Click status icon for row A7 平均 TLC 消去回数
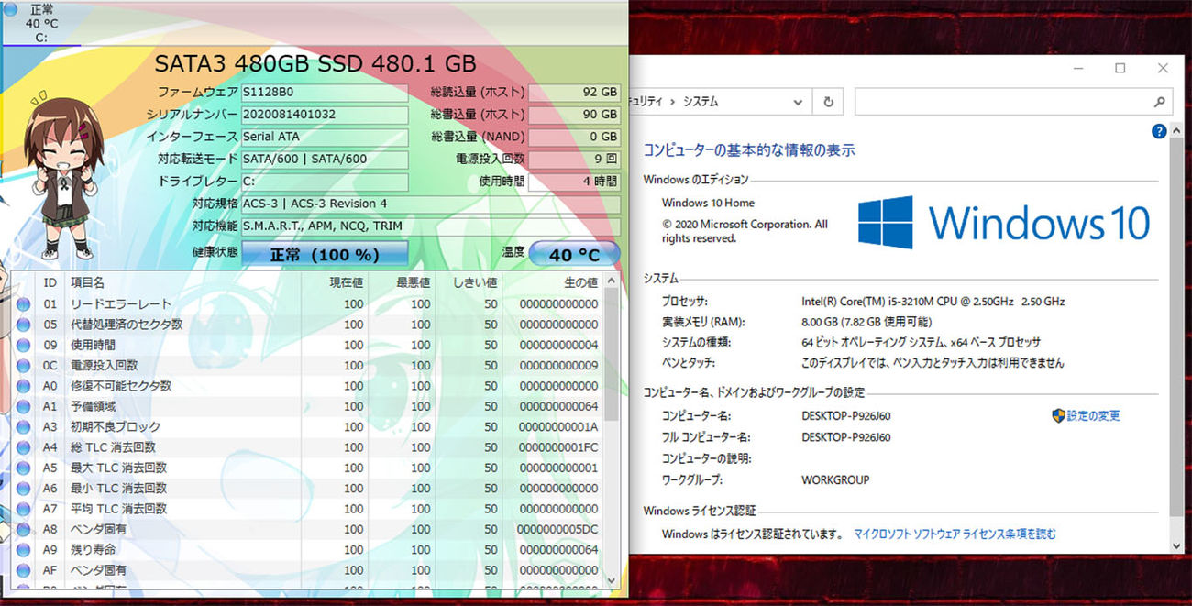Viewport: 1192px width, 606px height. pyautogui.click(x=23, y=509)
